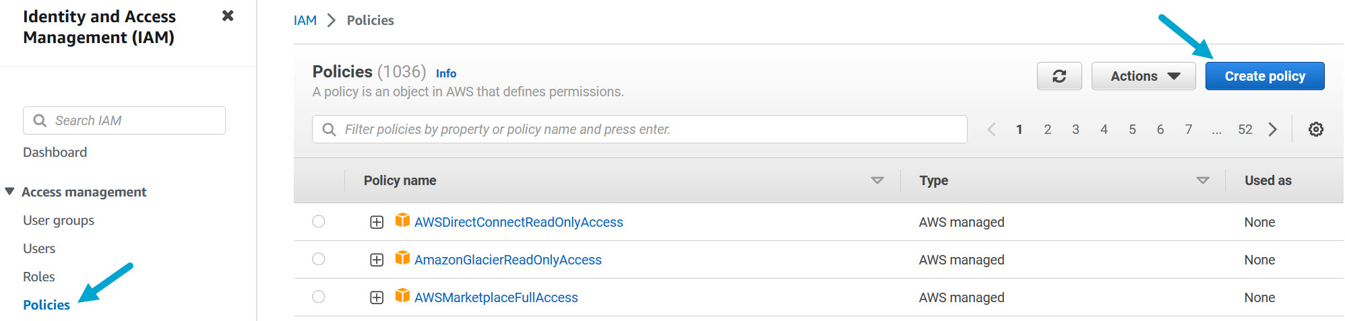The height and width of the screenshot is (321, 1345).
Task: Close the IAM navigation sidebar
Action: coord(228,15)
